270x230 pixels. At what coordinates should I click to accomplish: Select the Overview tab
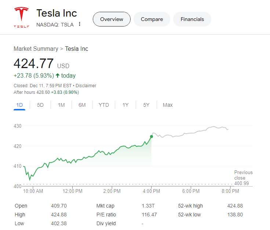tap(112, 19)
